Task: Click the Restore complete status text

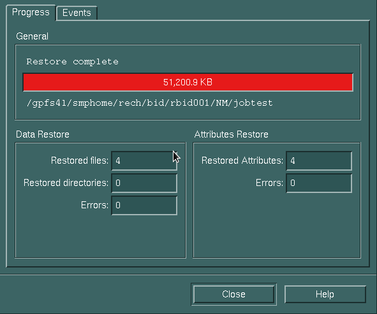Action: [72, 62]
